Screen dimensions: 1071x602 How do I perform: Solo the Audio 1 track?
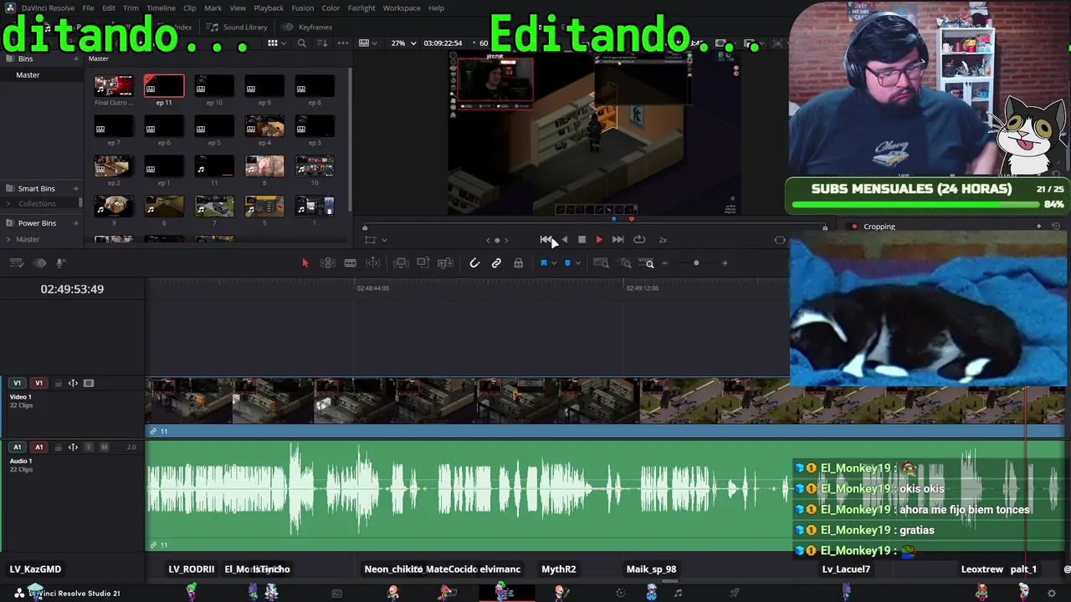(89, 447)
